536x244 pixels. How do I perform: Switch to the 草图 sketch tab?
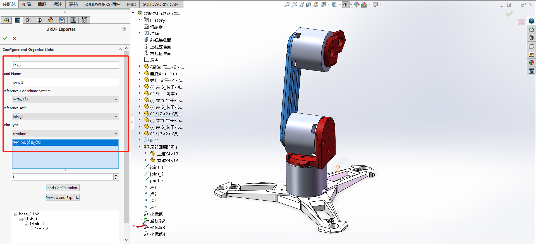tap(42, 4)
